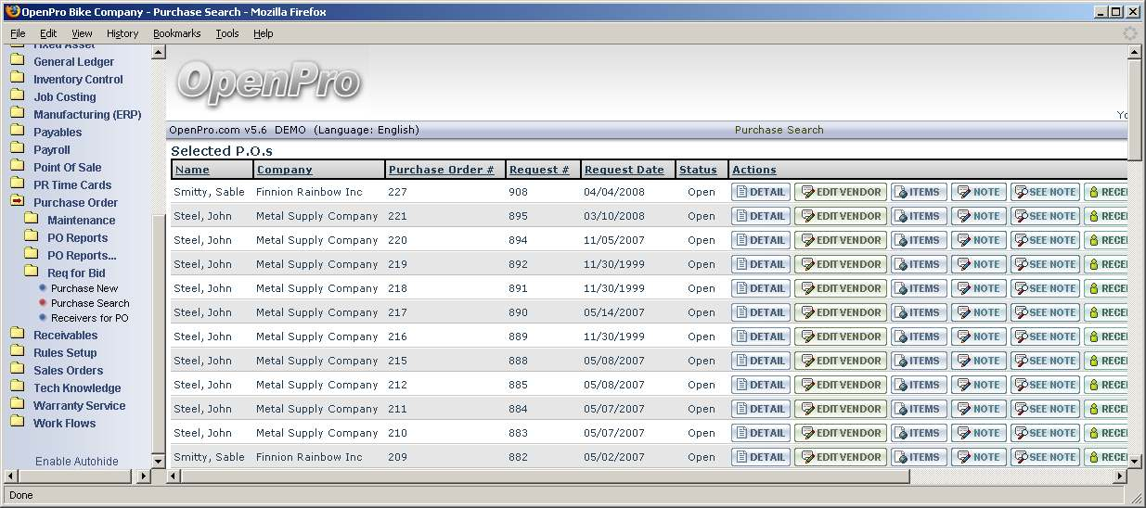Click the Purchase Order open folder icon
The width and height of the screenshot is (1146, 508).
tap(18, 202)
